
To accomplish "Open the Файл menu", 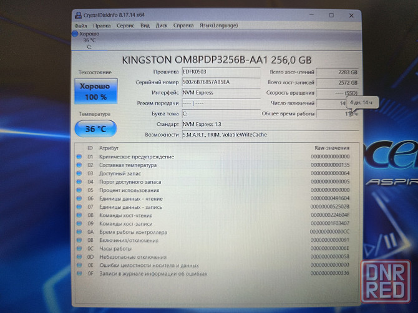I will (80, 26).
